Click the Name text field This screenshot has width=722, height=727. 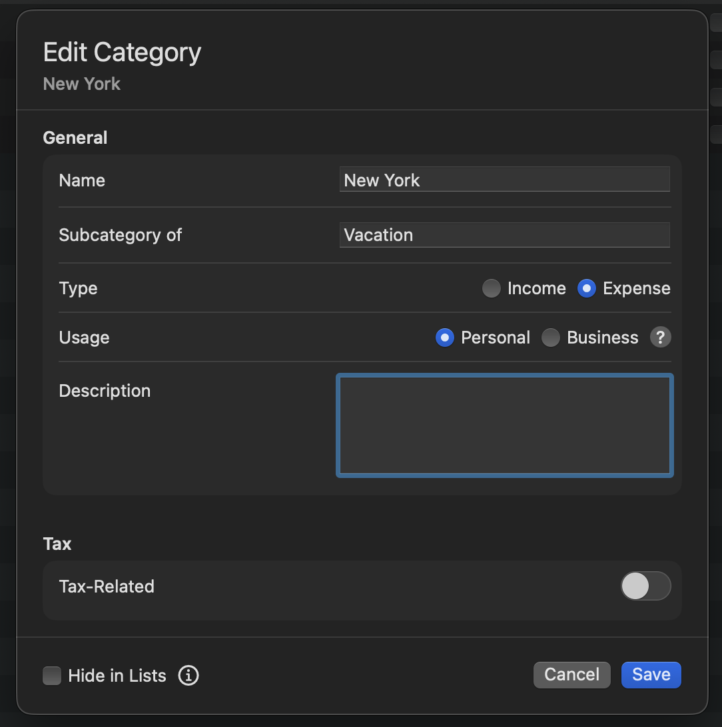tap(504, 180)
